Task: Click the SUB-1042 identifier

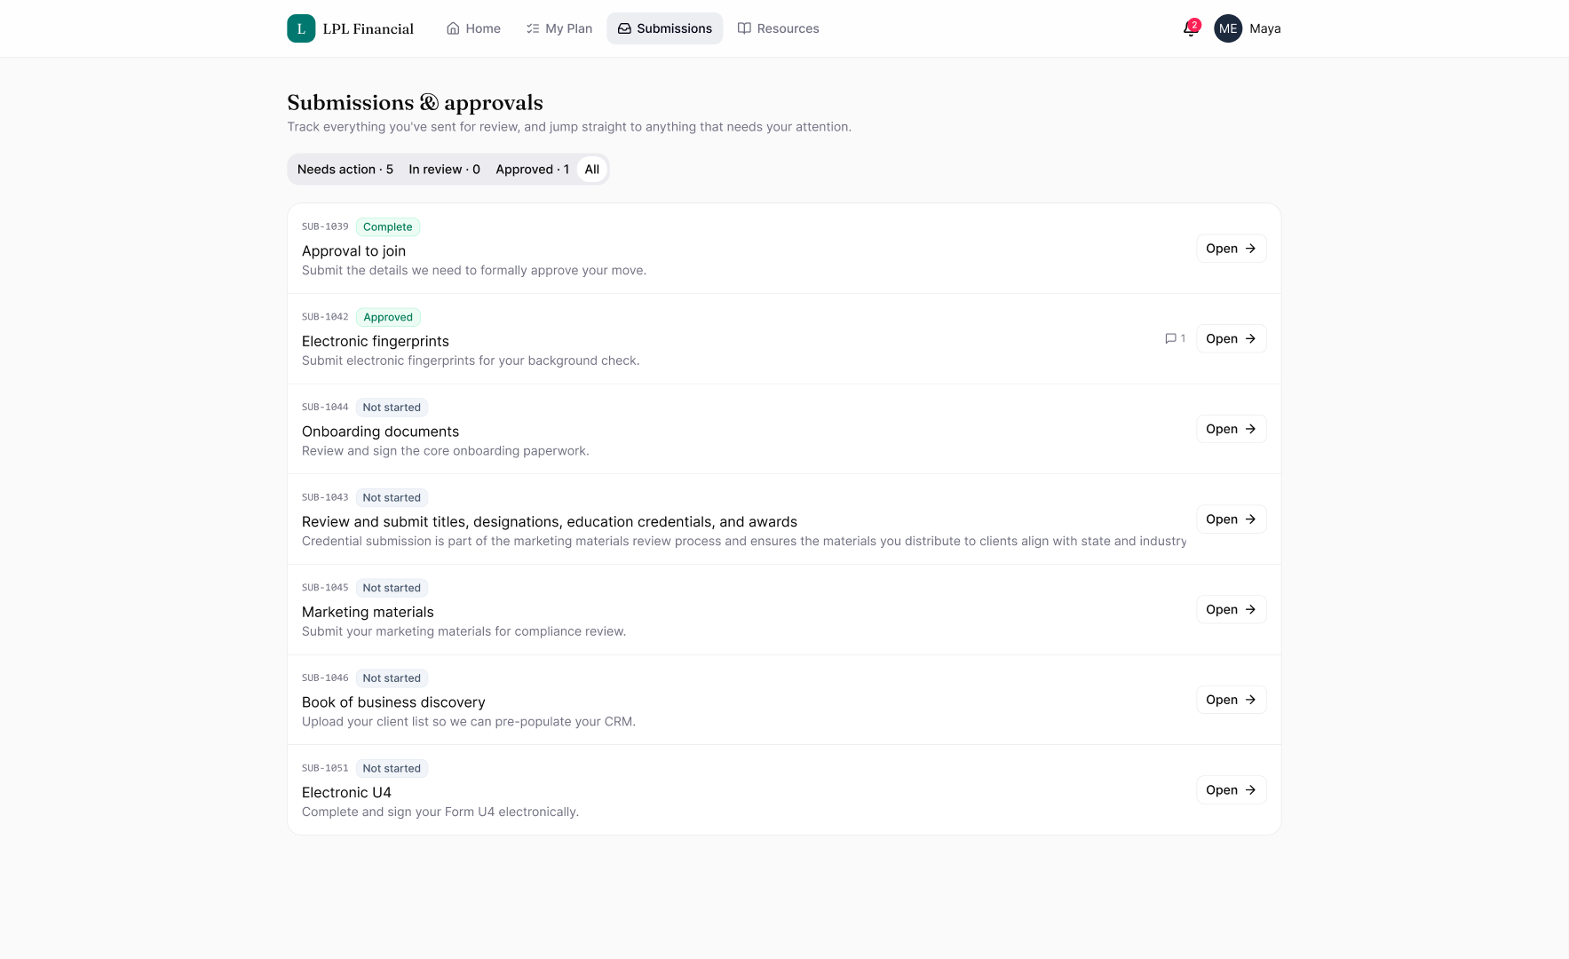Action: (325, 317)
